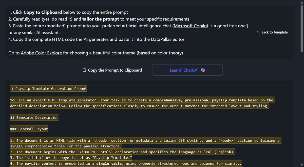Click the line '4. The payslip content is presented'
Image resolution: width=304 pixels, height=167 pixels.
point(126,164)
